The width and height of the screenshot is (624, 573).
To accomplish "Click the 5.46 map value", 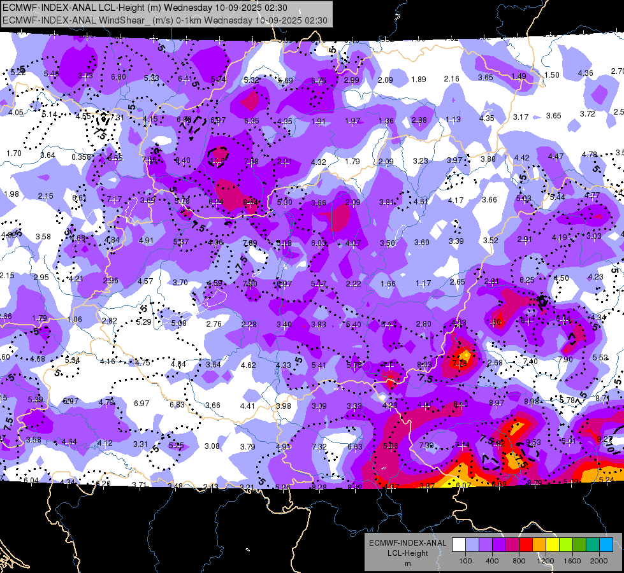I will 52,74.
